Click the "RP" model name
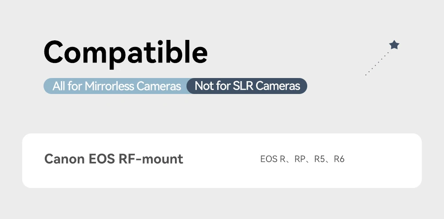This screenshot has height=219, width=444. click(300, 159)
